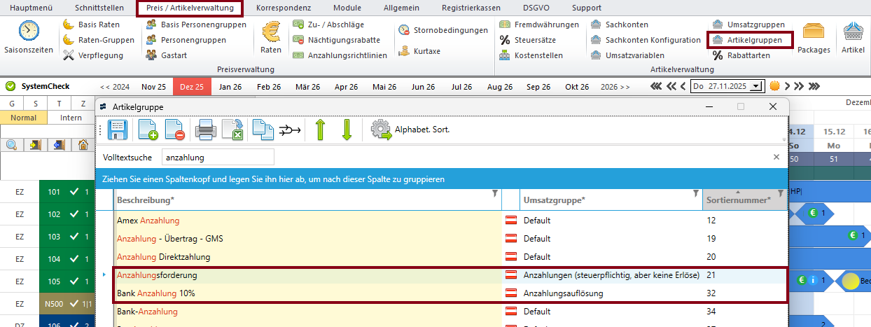The width and height of the screenshot is (871, 327).
Task: Open Allgemein tab
Action: pyautogui.click(x=402, y=8)
